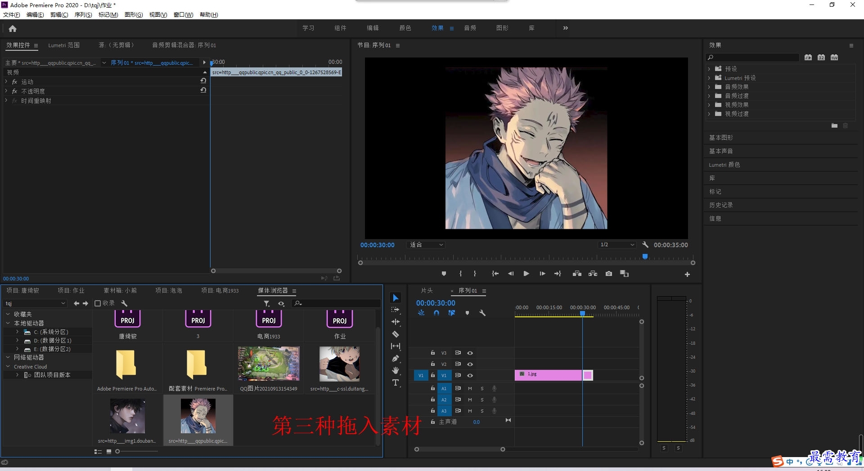Toggle V3 track output eye

click(x=470, y=353)
